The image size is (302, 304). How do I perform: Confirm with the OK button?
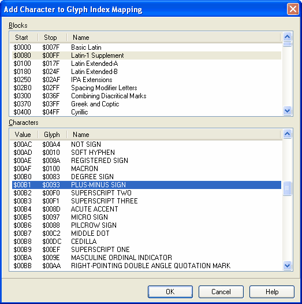coord(170,292)
